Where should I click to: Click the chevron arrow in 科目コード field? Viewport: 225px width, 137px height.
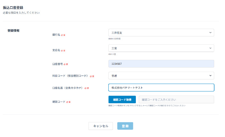click(210, 76)
